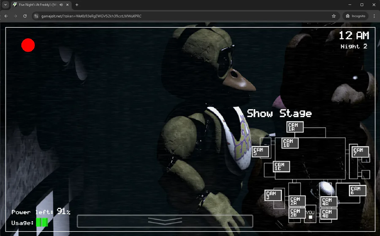Click the 'Show Stage' camera name label
The width and height of the screenshot is (380, 236).
[x=279, y=113]
